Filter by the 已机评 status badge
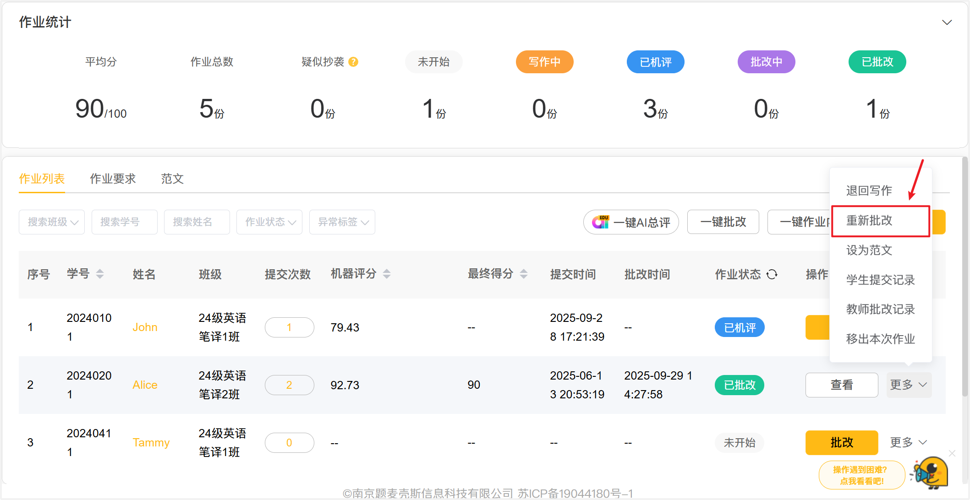This screenshot has width=970, height=500. tap(655, 62)
